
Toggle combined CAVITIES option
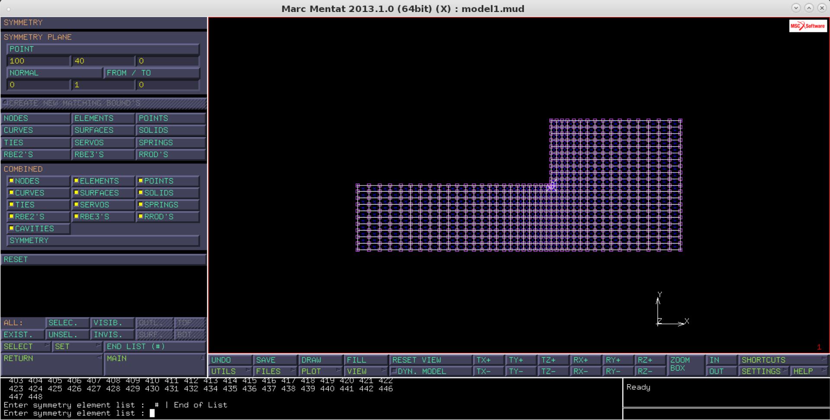(38, 228)
